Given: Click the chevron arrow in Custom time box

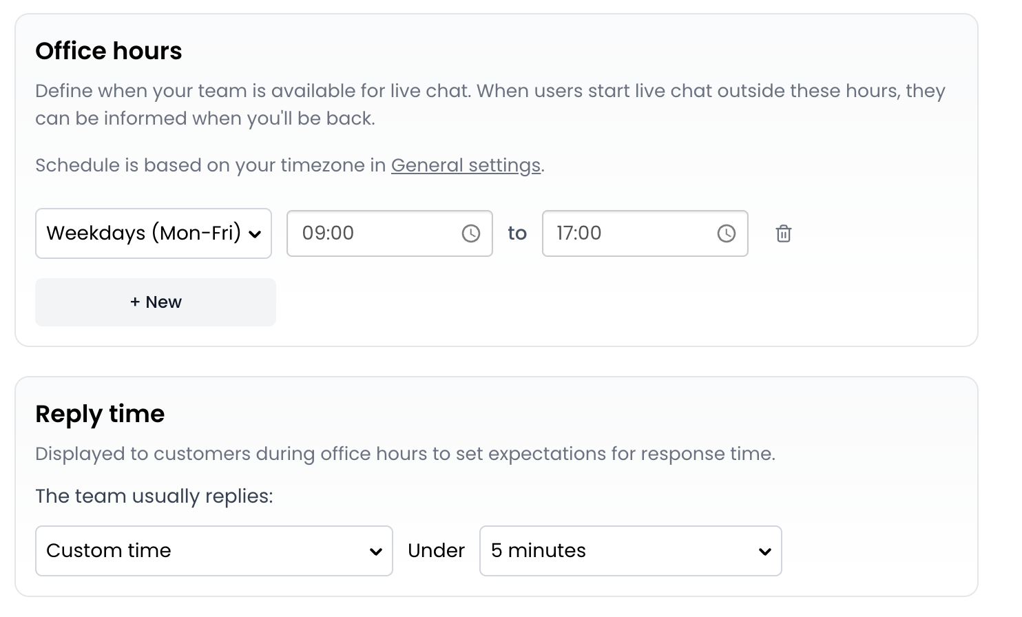Looking at the screenshot, I should point(376,552).
